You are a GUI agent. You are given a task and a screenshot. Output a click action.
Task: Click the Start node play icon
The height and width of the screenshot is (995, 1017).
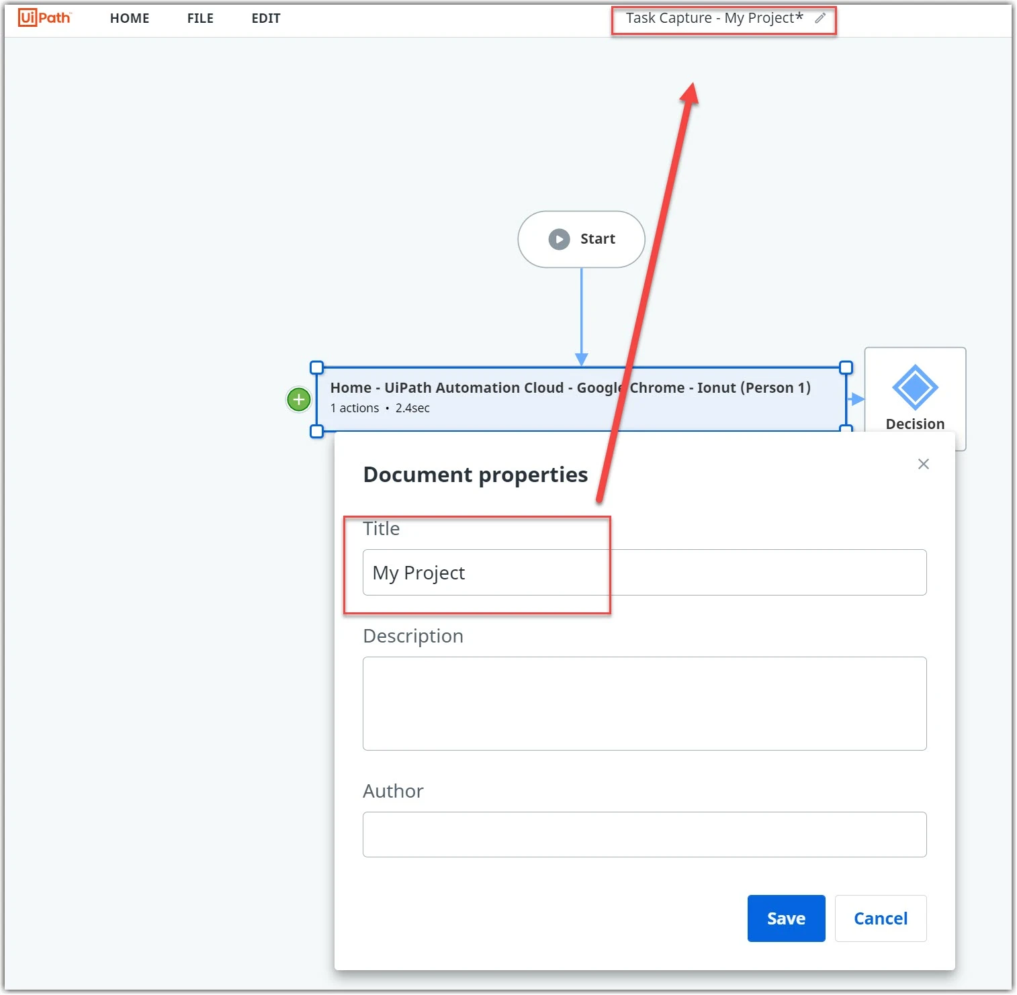point(559,239)
